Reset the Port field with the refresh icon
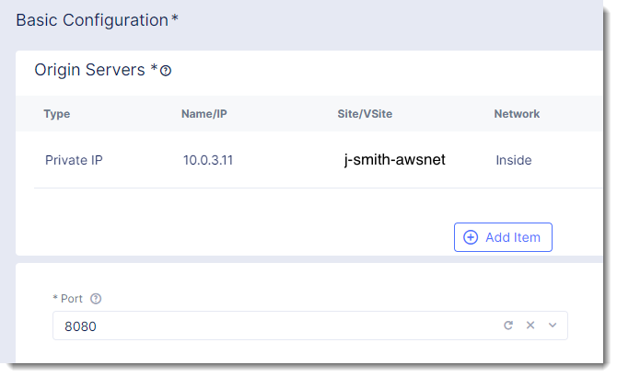 click(507, 326)
